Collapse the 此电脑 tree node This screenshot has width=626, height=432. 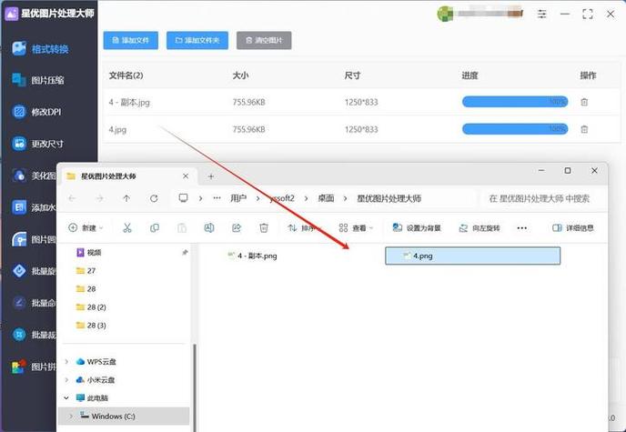[x=66, y=397]
